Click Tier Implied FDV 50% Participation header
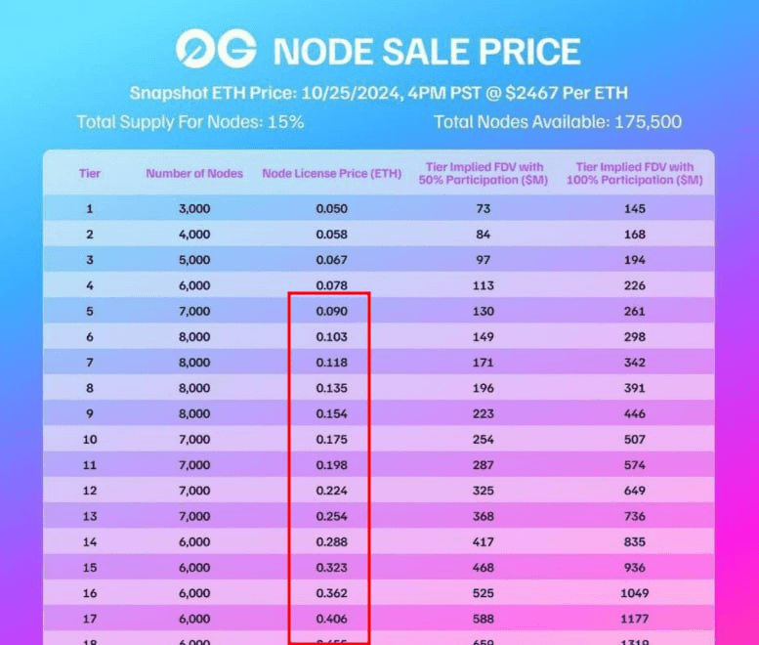The width and height of the screenshot is (759, 645). click(484, 173)
